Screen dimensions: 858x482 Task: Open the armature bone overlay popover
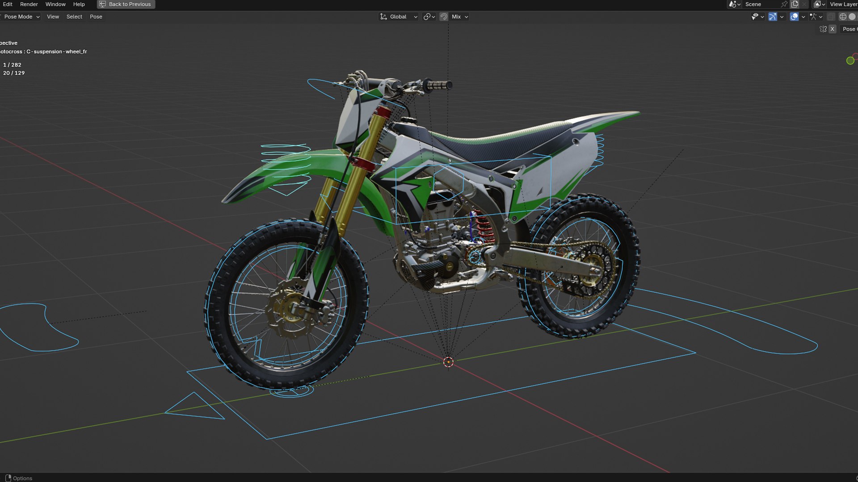[x=816, y=17]
